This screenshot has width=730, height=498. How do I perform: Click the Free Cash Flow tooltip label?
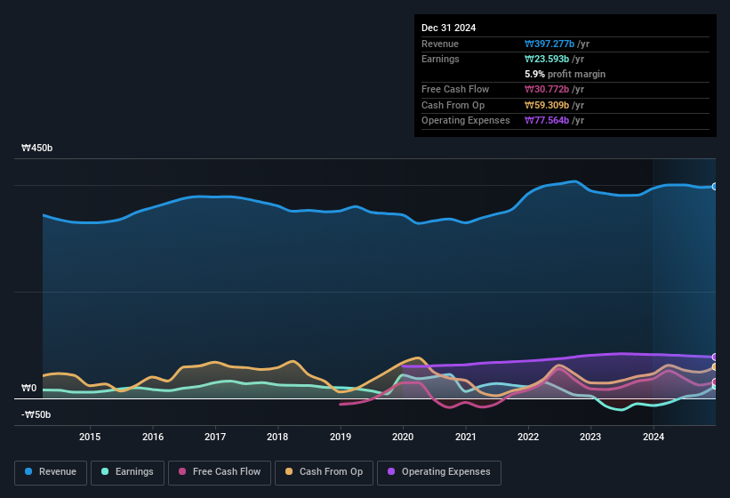click(455, 89)
